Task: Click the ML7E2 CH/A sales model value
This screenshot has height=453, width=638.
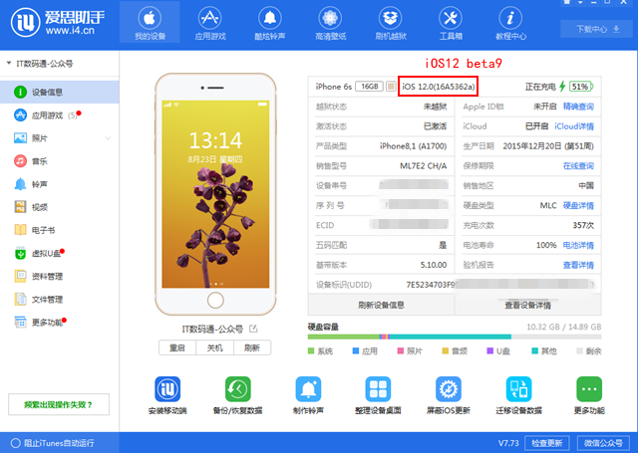Action: click(423, 165)
